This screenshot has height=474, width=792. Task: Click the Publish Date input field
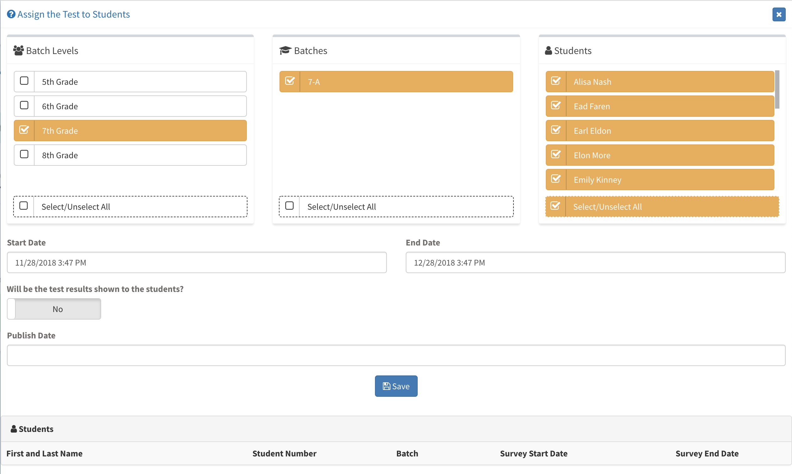click(396, 355)
